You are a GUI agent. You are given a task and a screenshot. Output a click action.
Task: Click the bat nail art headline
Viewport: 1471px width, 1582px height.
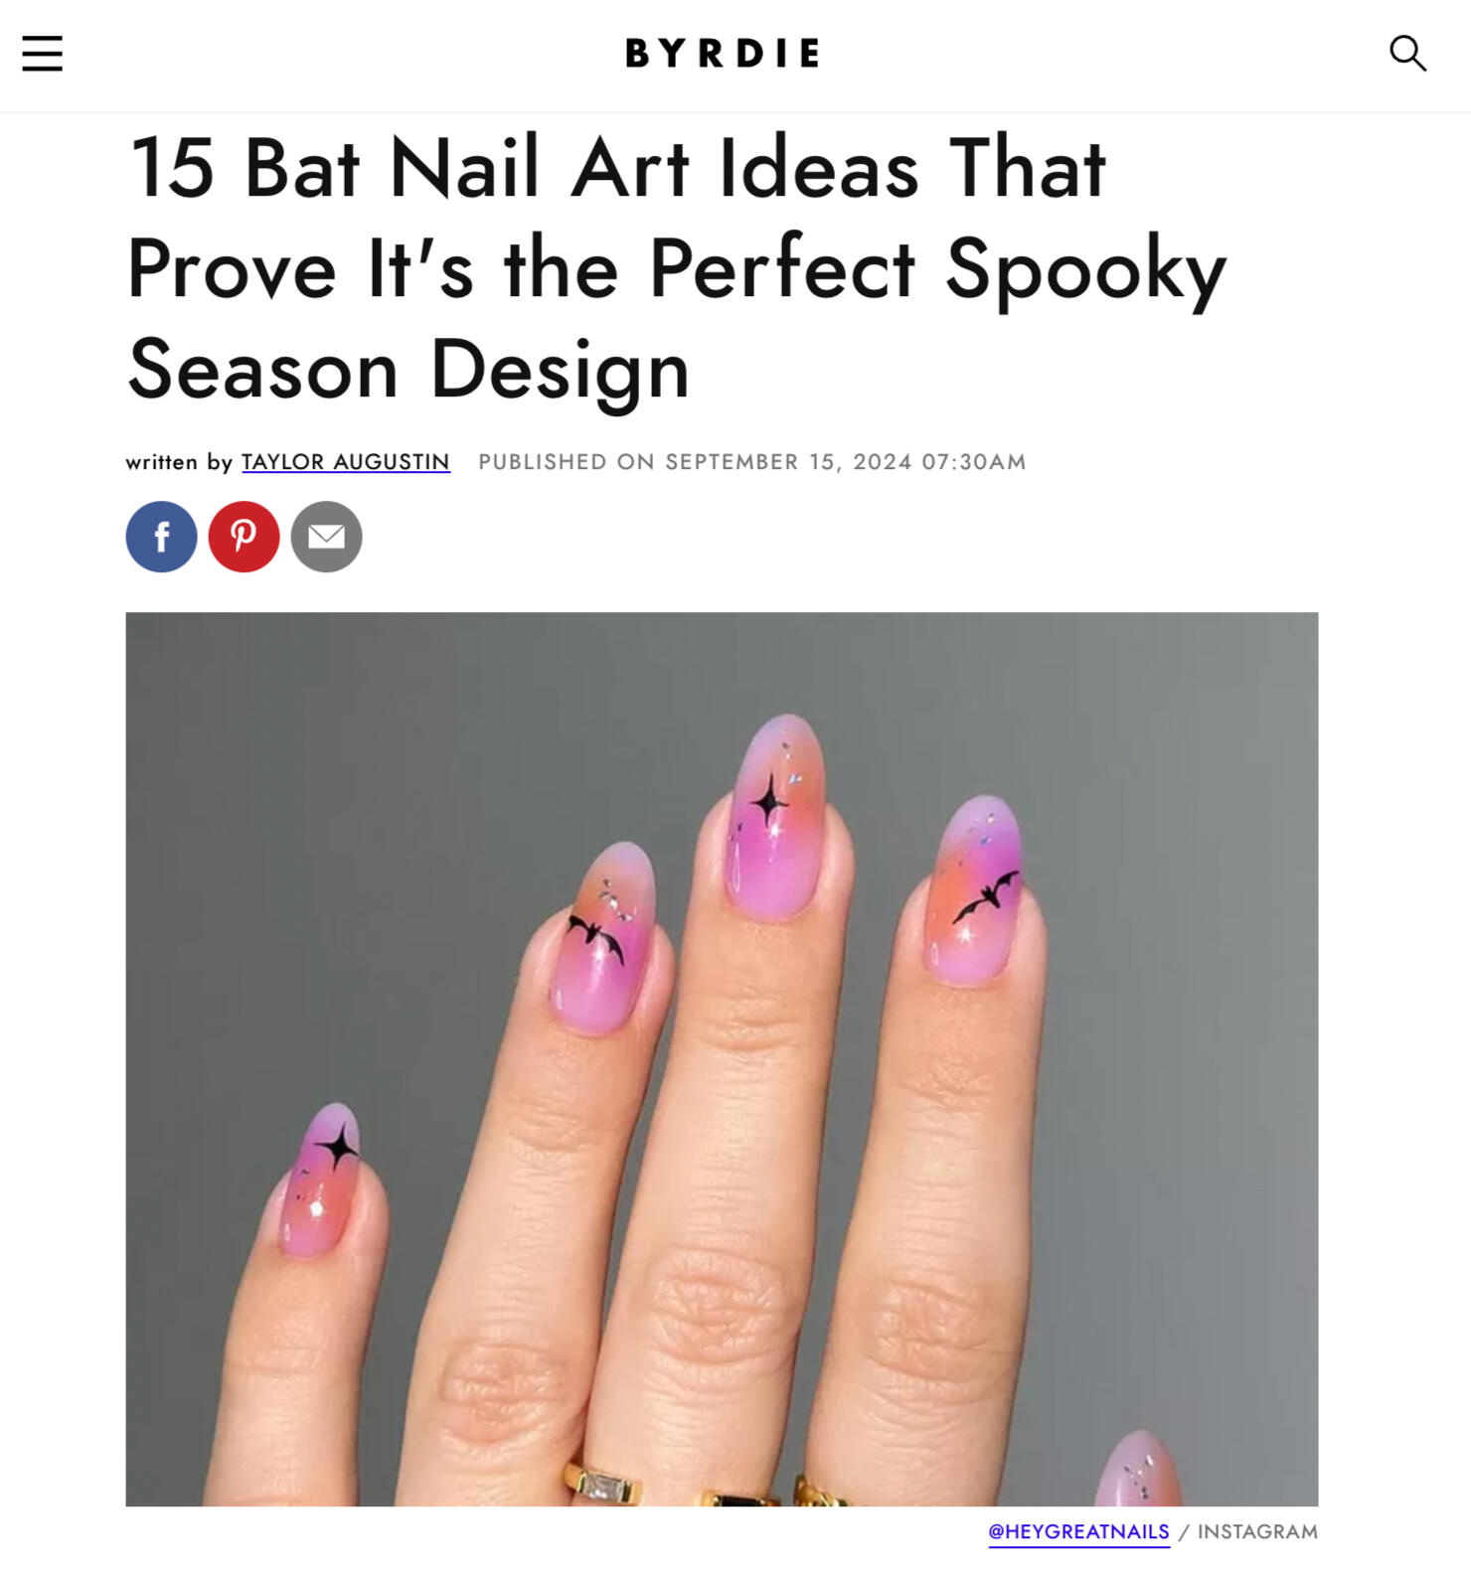point(676,268)
